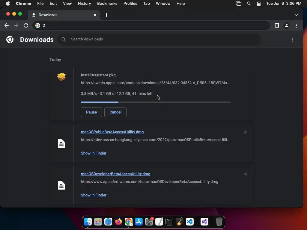
Task: Open the History menu
Action: [x=84, y=4]
